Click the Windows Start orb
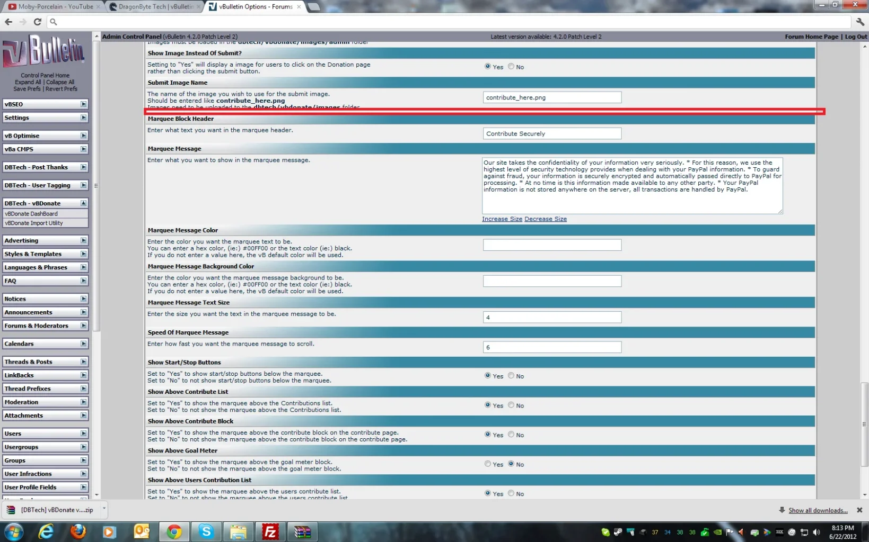 pyautogui.click(x=14, y=531)
